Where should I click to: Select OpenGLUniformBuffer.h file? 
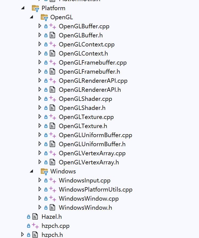coord(92,144)
